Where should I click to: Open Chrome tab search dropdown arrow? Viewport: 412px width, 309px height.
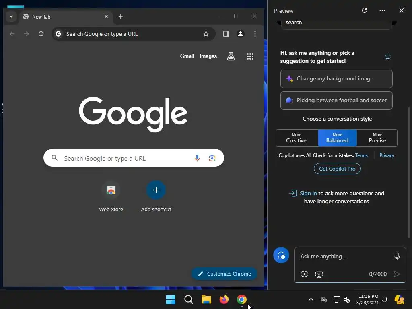pyautogui.click(x=11, y=16)
